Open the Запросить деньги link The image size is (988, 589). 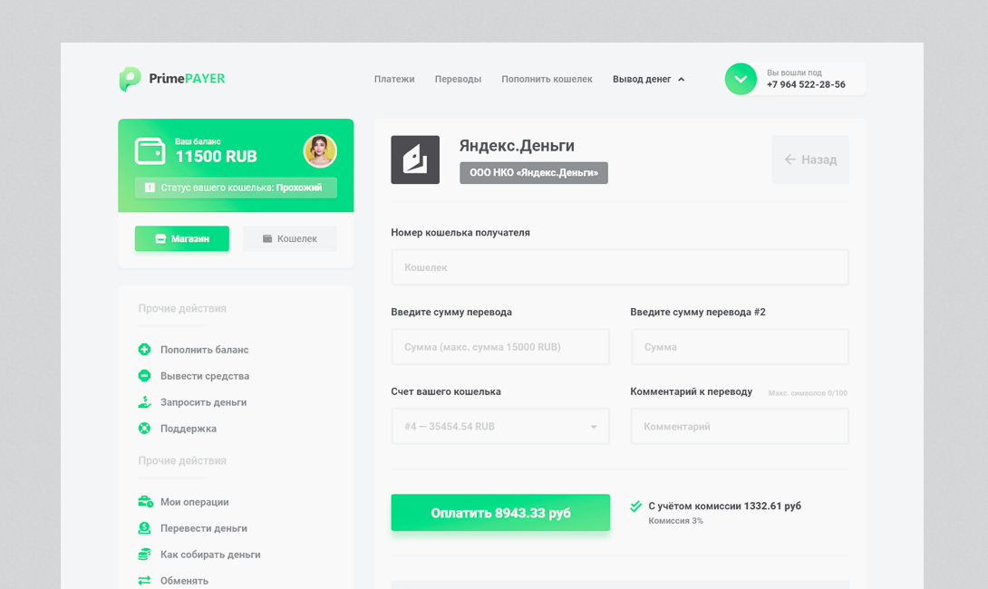tap(204, 402)
